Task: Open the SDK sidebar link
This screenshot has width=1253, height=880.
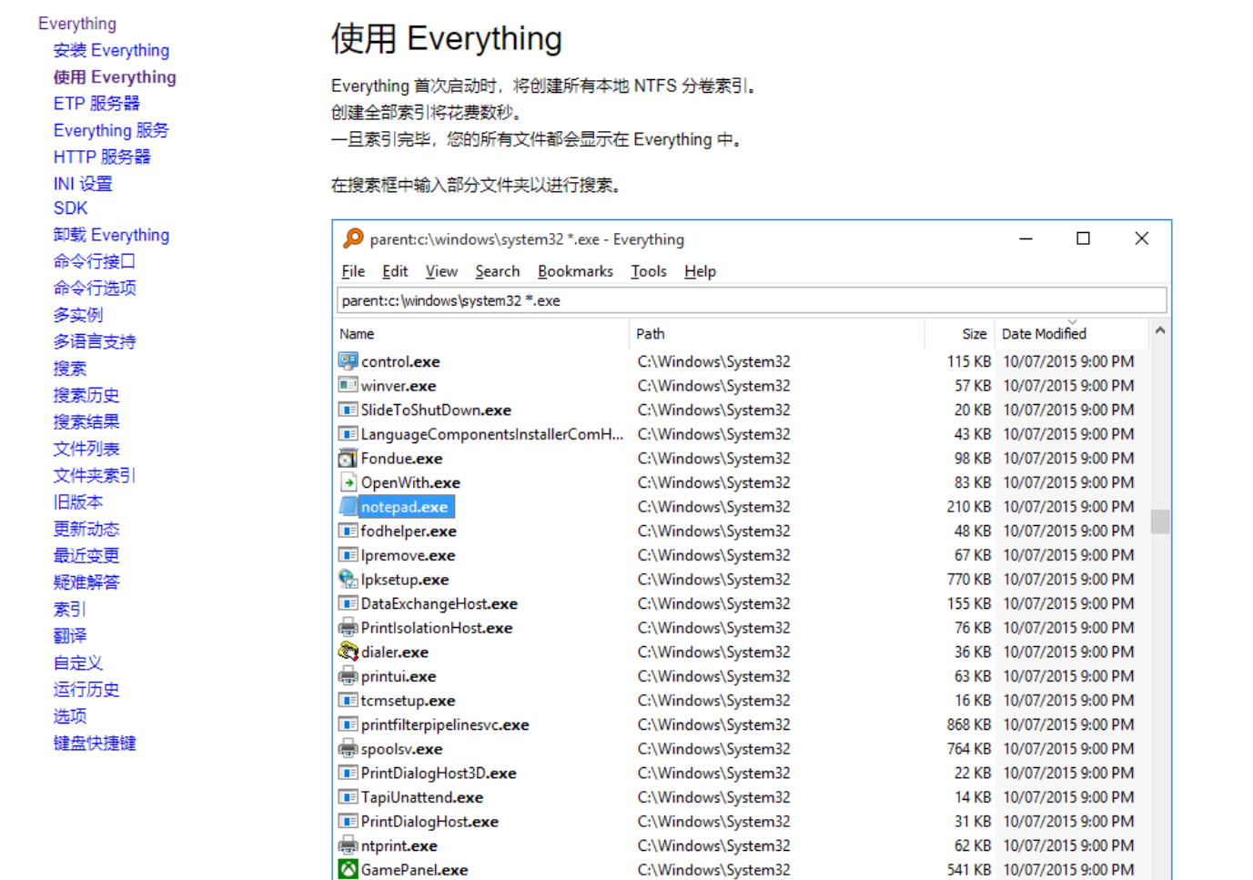Action: [x=70, y=208]
